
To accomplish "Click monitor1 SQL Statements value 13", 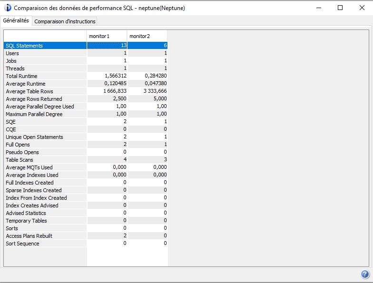I will coord(107,46).
